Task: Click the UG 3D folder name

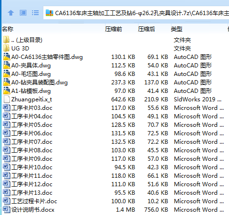Action: [20, 49]
